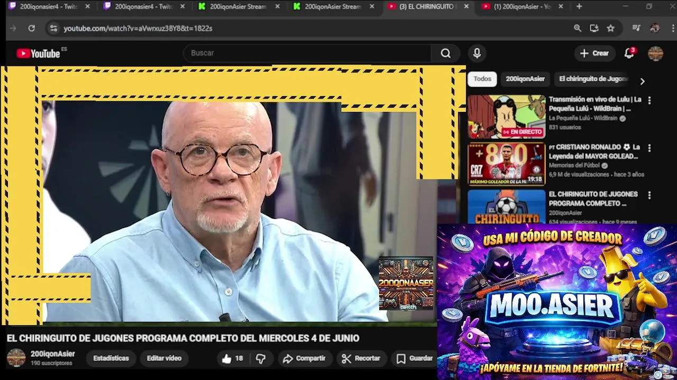Open the Crear button
Viewport: 677px width, 380px height.
pos(594,53)
